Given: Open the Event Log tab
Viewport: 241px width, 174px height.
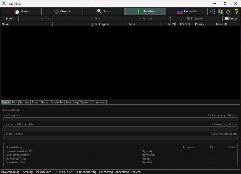Looking at the screenshot, I should 72,103.
